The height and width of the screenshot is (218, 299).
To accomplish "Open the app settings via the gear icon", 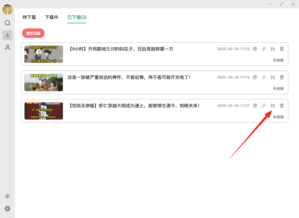I will 7,208.
